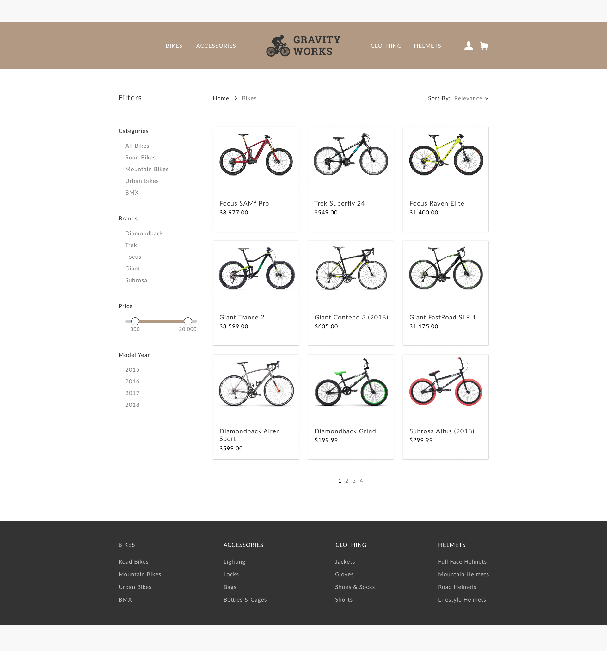Filter by Trek brand
This screenshot has width=607, height=651.
point(131,245)
